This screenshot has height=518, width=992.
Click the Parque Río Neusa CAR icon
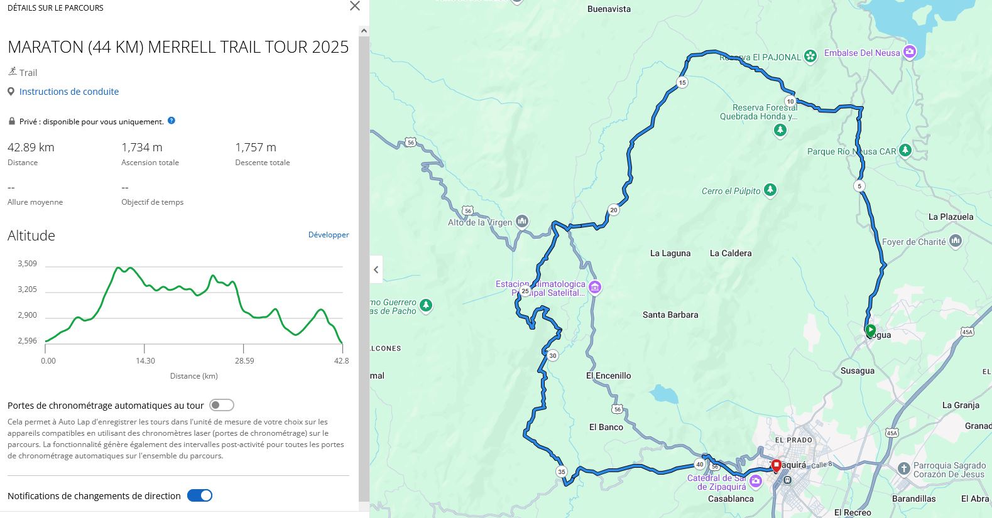[905, 151]
